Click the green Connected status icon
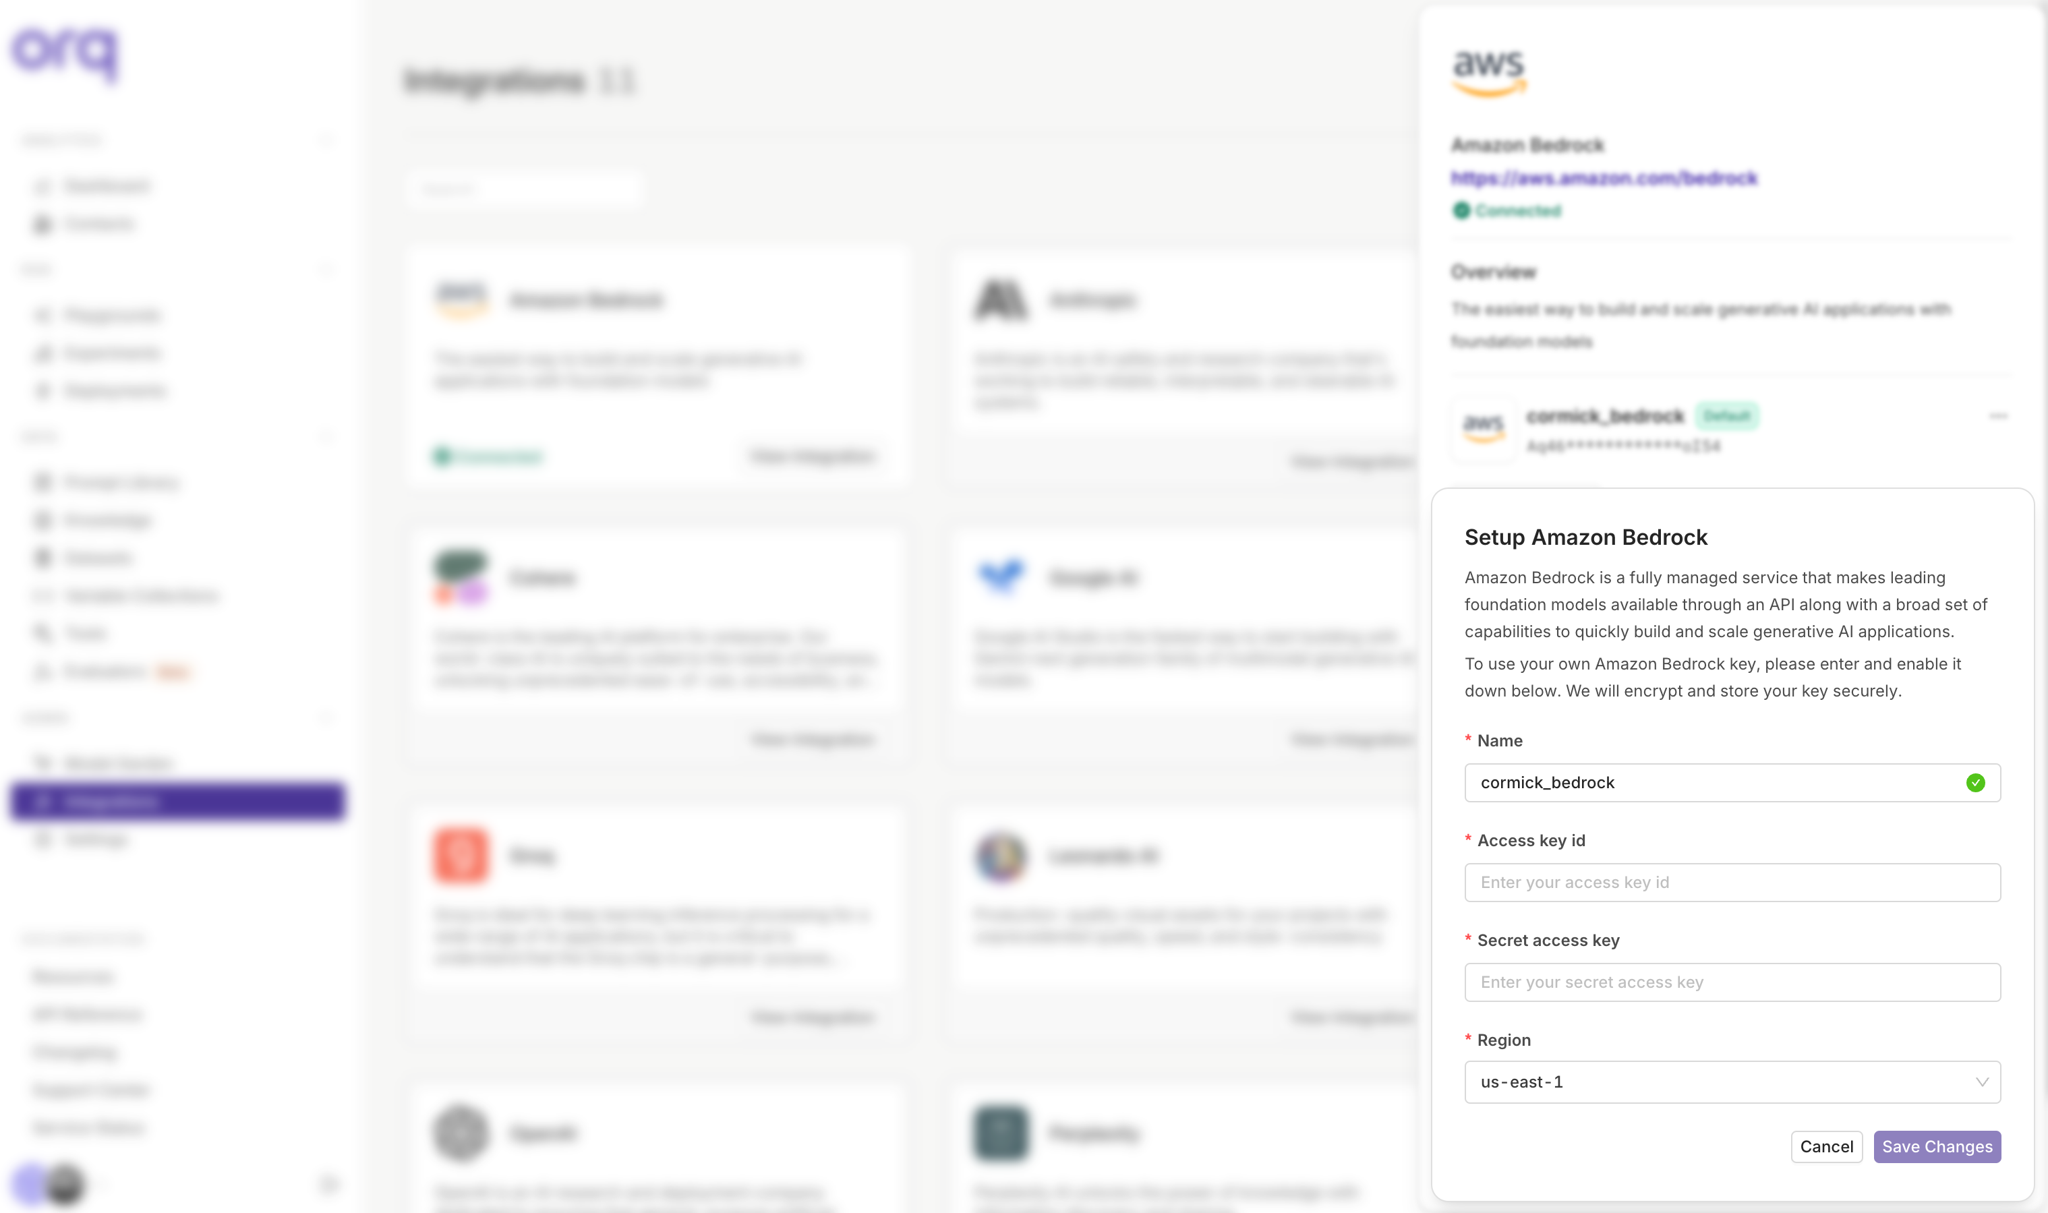 (x=1460, y=210)
